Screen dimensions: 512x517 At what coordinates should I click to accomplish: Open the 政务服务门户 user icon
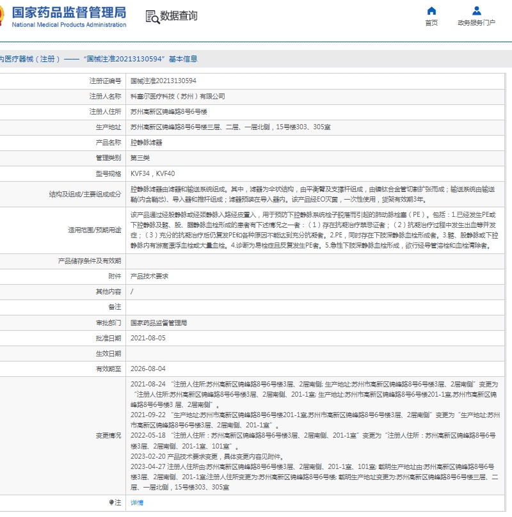[476, 11]
